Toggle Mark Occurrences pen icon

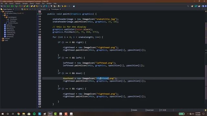(44, 6)
